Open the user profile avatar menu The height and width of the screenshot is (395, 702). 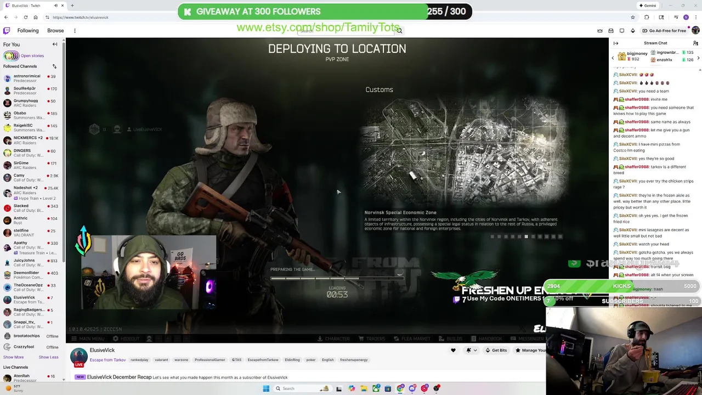pos(695,31)
